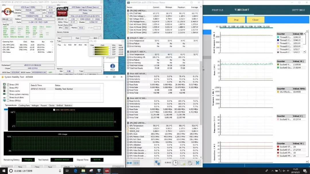Click the About info icon
Viewport: 310px width, 174px height.
(113, 67)
